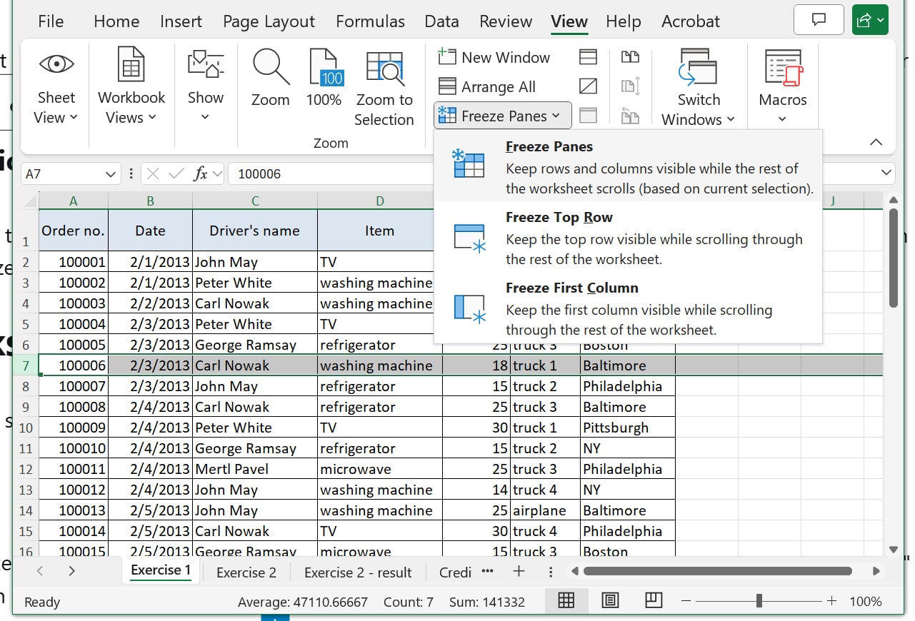Screen dimensions: 915x621
Task: Select Normal view icon in status bar
Action: 566,600
